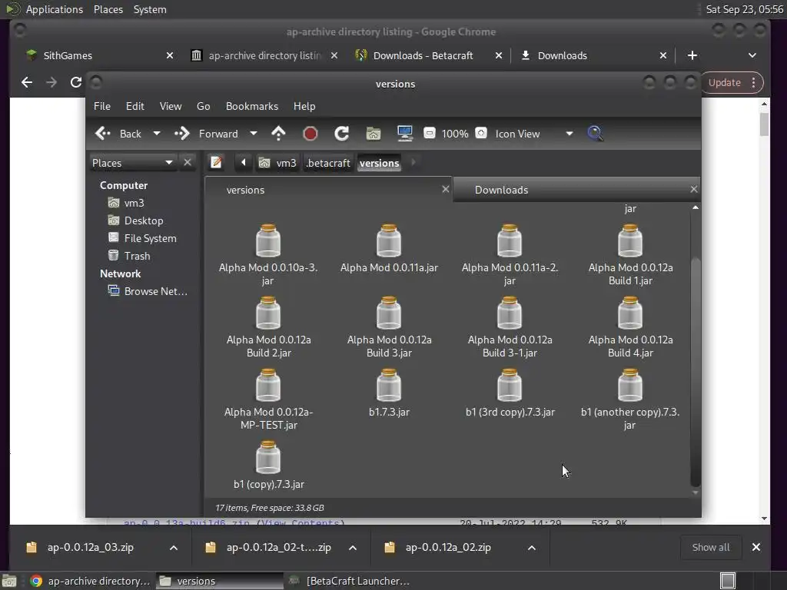Click the red Stop loading button
Screen dimensions: 787x590
(310, 134)
